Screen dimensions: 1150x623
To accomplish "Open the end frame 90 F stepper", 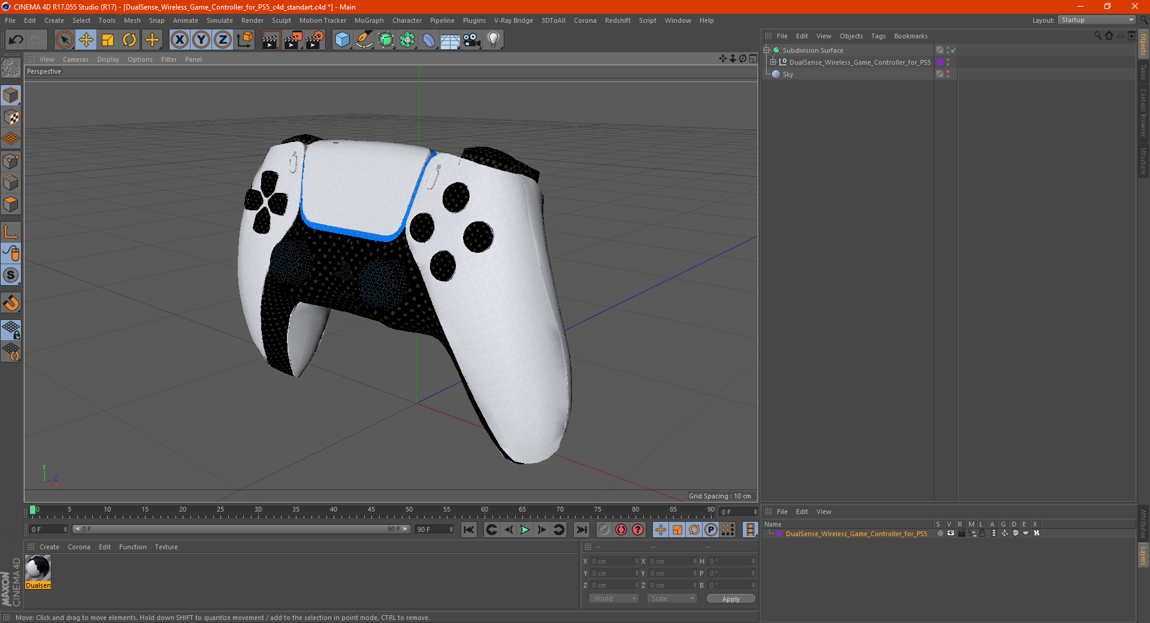I will (451, 530).
